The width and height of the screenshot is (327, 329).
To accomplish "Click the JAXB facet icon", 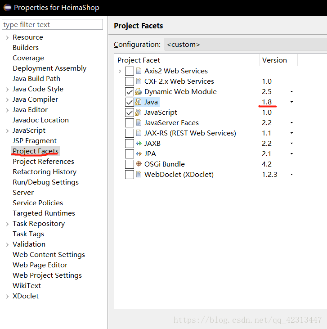I will 139,144.
